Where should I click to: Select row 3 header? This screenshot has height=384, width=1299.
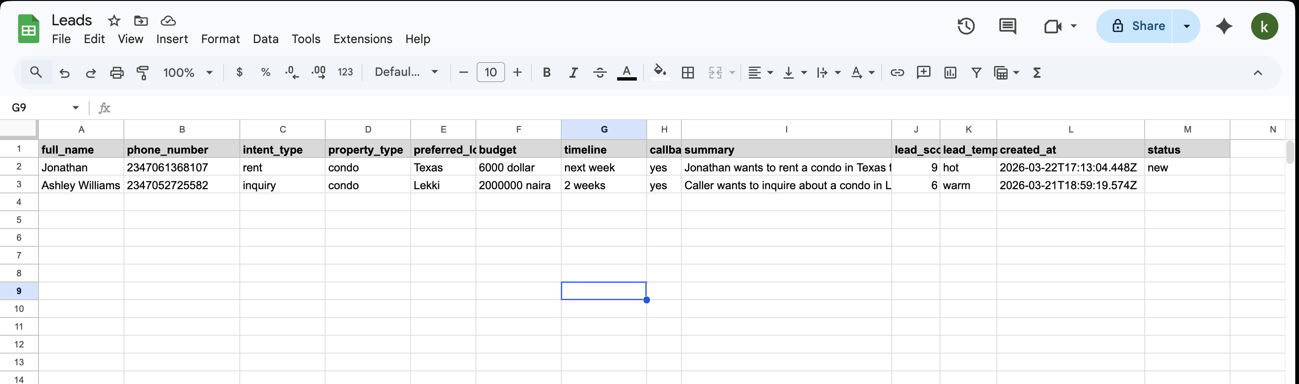(19, 184)
